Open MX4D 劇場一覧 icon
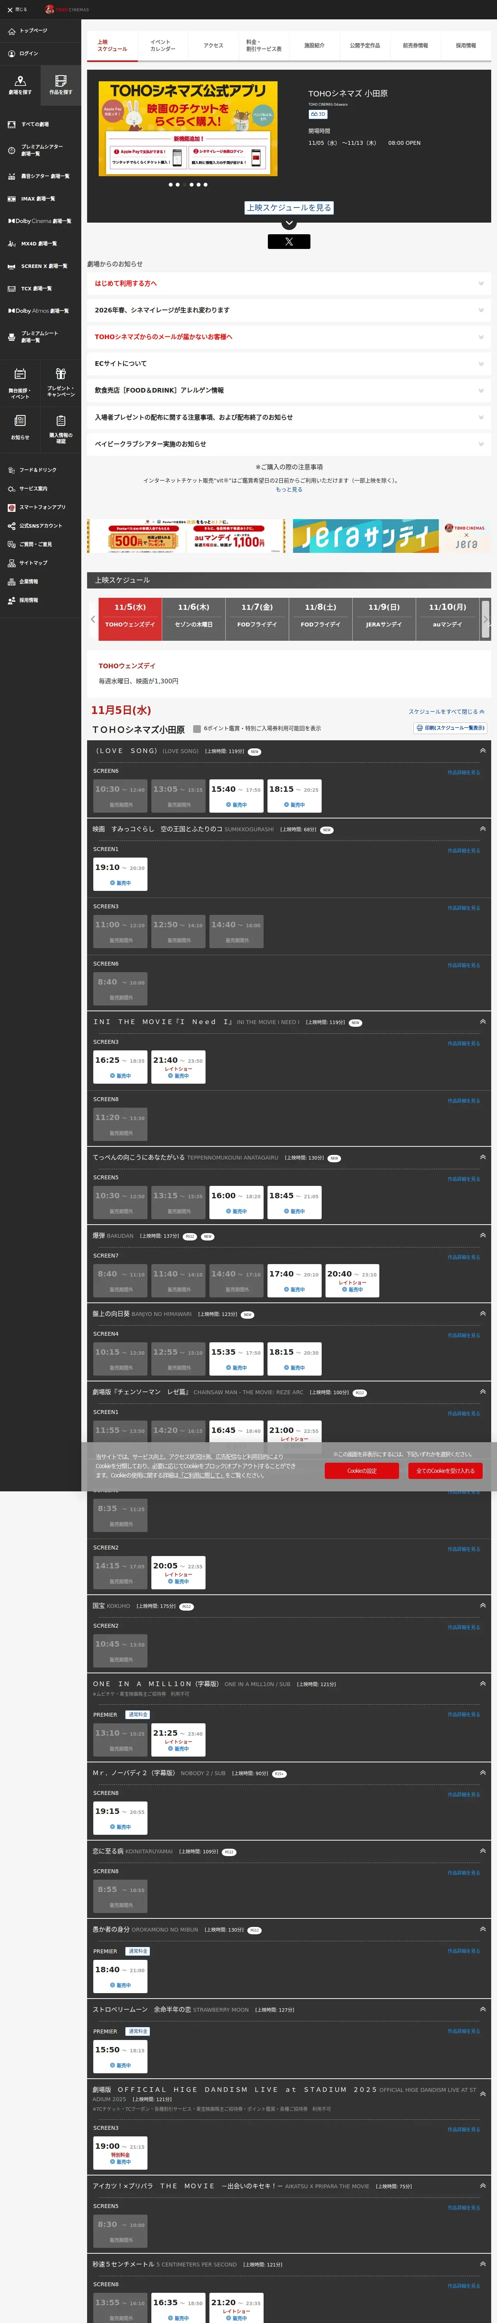The height and width of the screenshot is (2323, 497). click(12, 244)
